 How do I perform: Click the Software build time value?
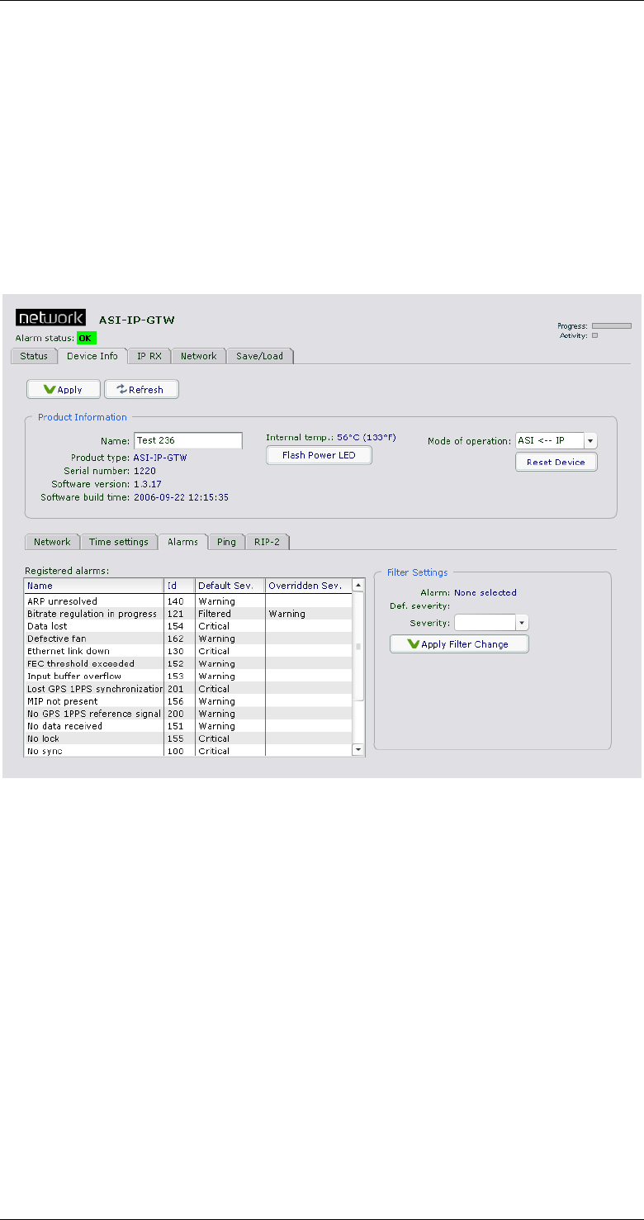pyautogui.click(x=181, y=497)
